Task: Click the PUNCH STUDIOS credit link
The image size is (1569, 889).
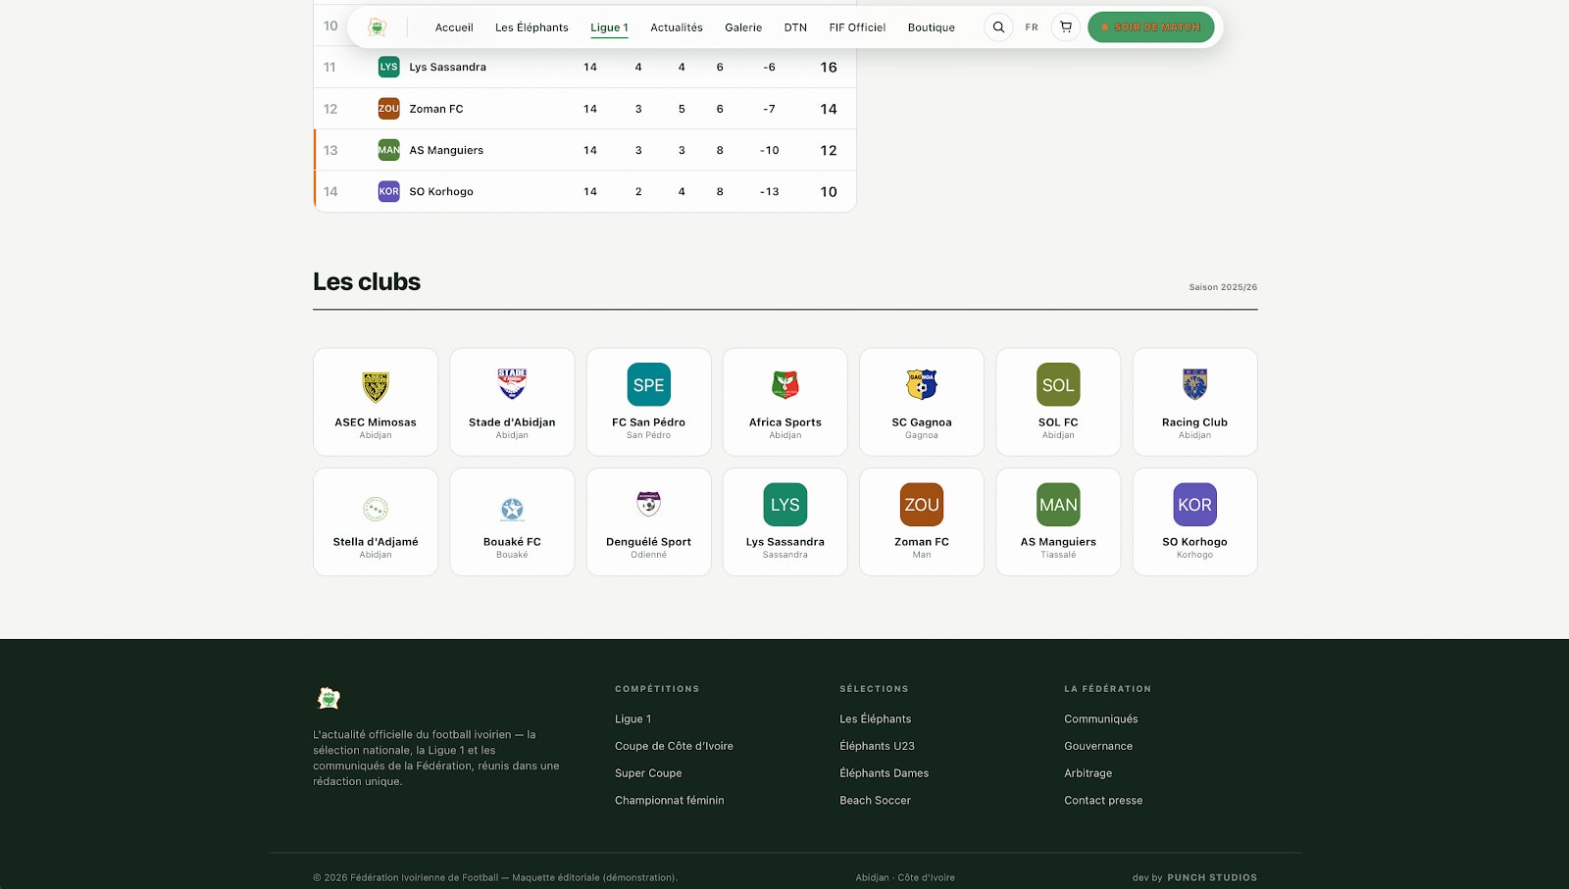Action: tap(1212, 878)
